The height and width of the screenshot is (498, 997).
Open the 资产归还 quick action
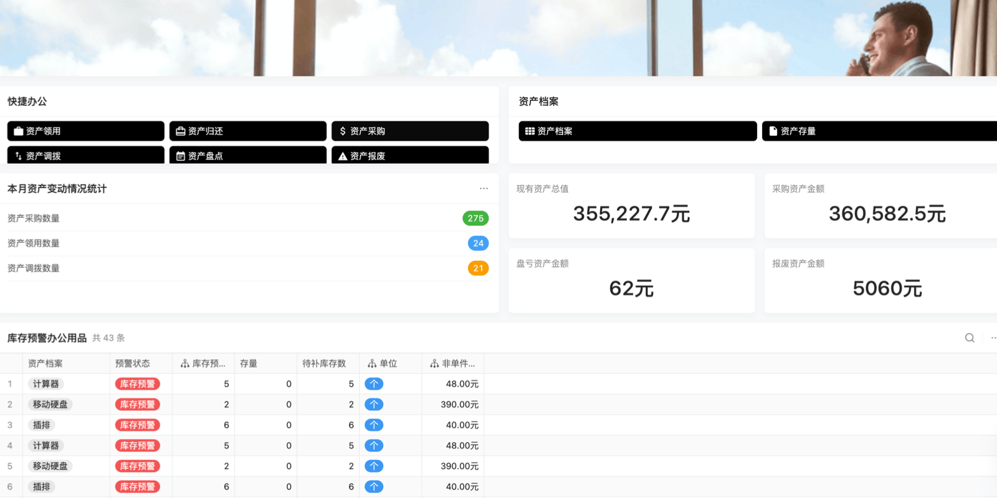[x=248, y=131]
